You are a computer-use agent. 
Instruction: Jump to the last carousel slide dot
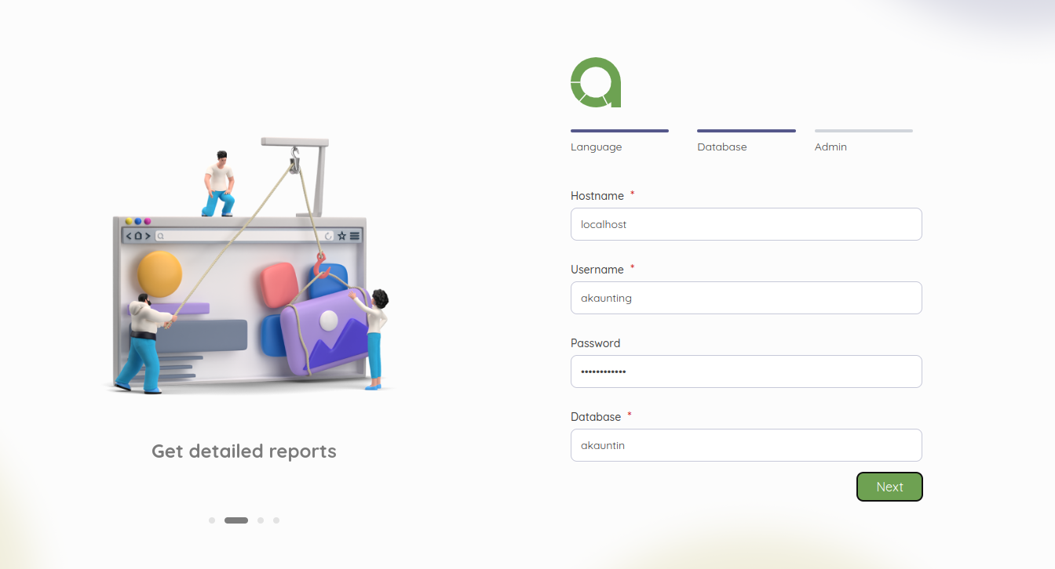(x=276, y=520)
